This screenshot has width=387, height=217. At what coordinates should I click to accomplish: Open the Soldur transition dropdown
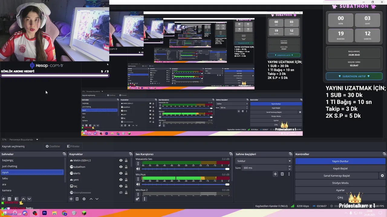pyautogui.click(x=264, y=161)
